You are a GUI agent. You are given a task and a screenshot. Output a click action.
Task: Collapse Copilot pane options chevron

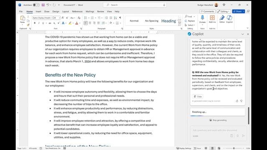click(242, 34)
